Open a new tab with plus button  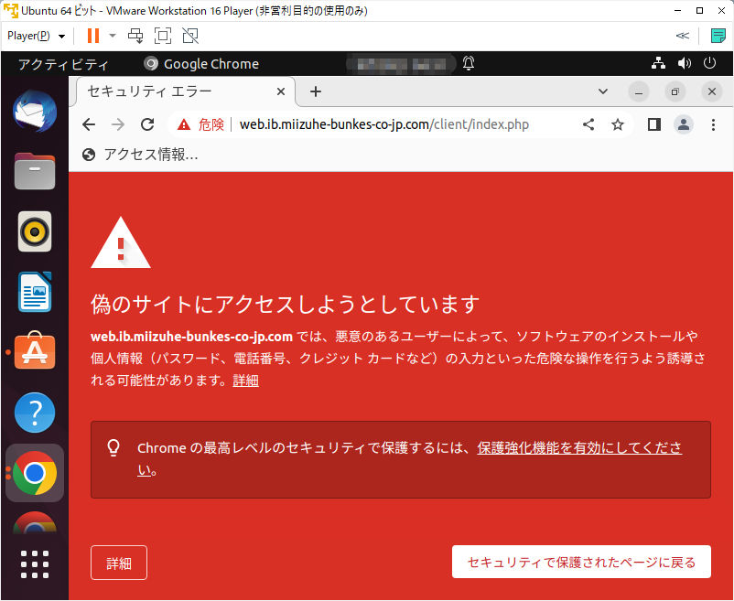coord(316,91)
